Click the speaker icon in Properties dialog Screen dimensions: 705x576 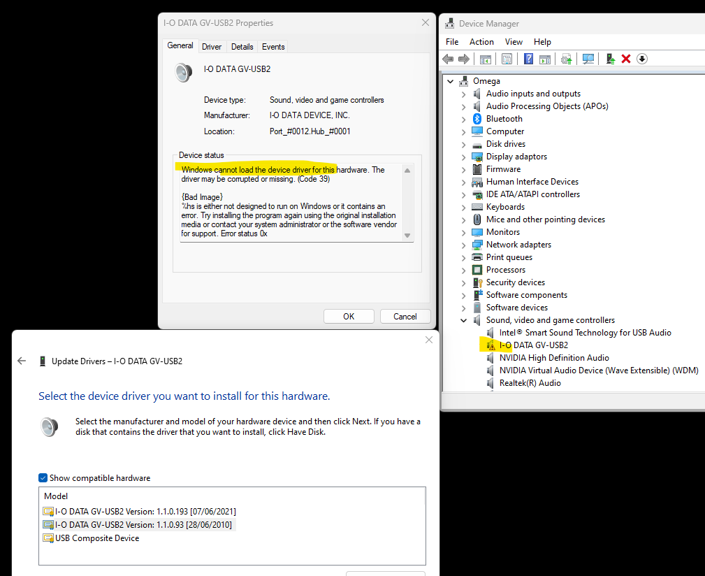click(x=184, y=73)
